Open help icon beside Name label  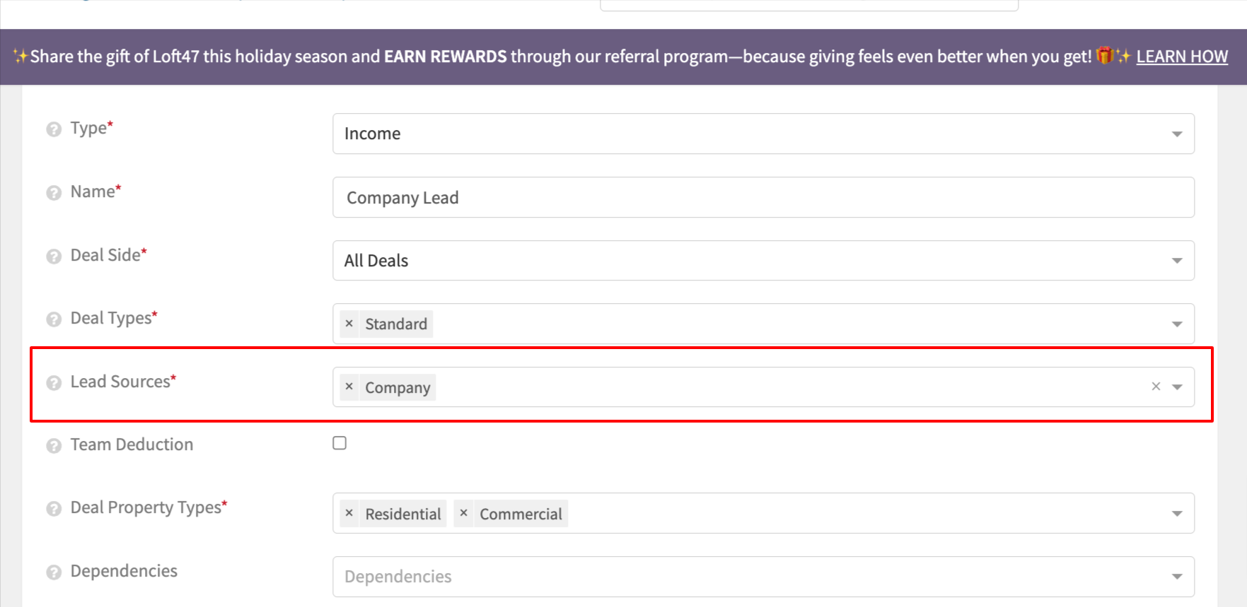pyautogui.click(x=54, y=193)
